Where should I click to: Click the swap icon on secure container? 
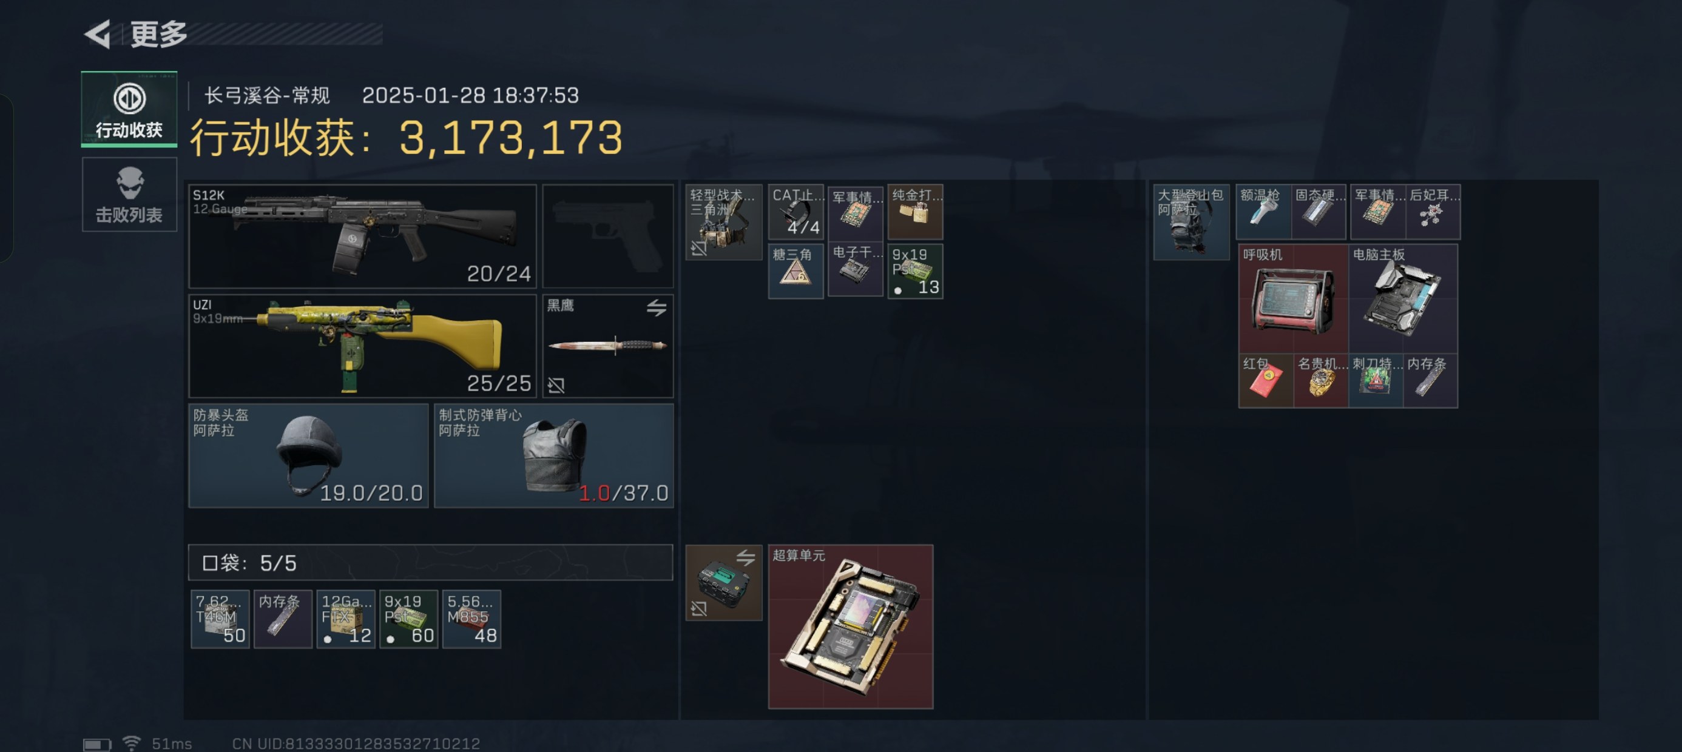coord(745,557)
